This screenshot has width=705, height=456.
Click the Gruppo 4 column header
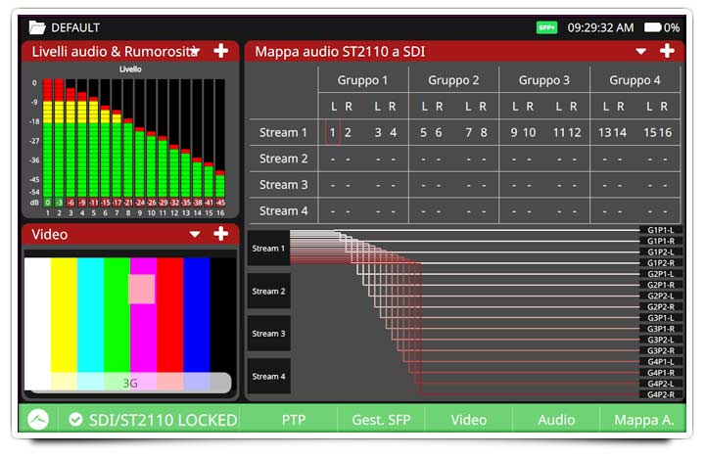634,80
